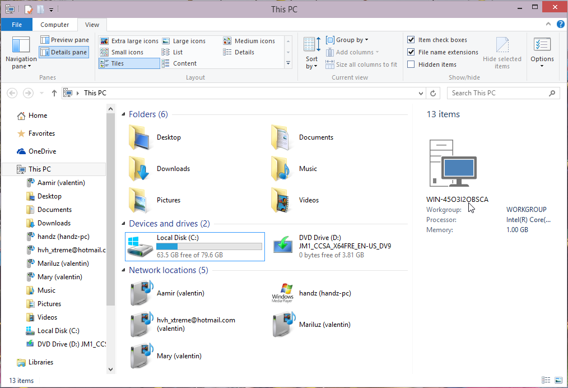The width and height of the screenshot is (568, 388).
Task: Click the Details pane button
Action: pyautogui.click(x=64, y=52)
